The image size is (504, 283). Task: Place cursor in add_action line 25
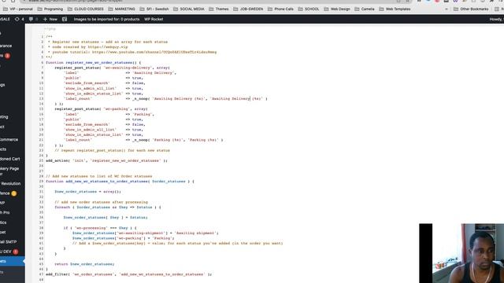coord(106,160)
